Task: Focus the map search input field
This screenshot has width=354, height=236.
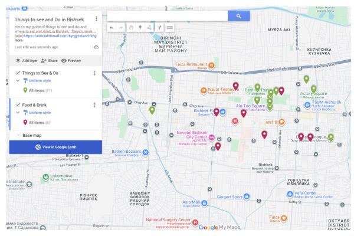Action: (168, 16)
